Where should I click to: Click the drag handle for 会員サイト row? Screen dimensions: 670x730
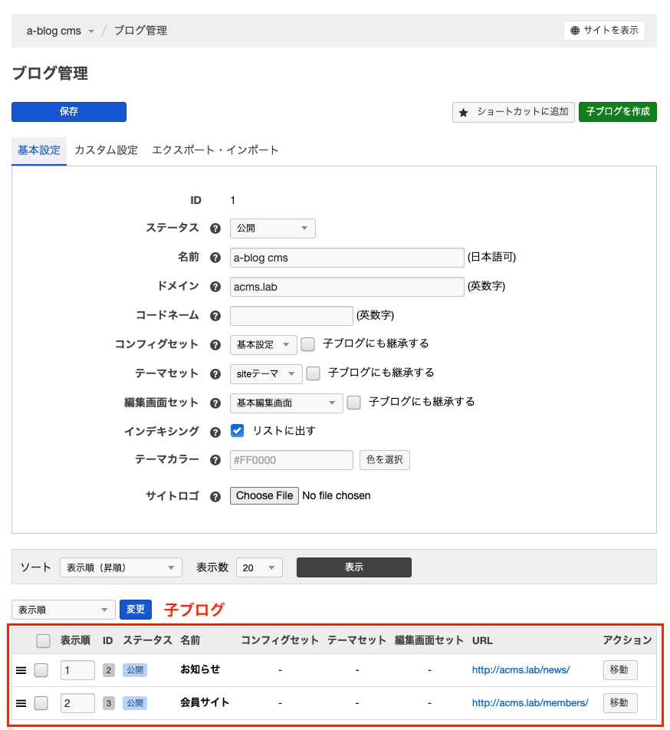(x=21, y=703)
